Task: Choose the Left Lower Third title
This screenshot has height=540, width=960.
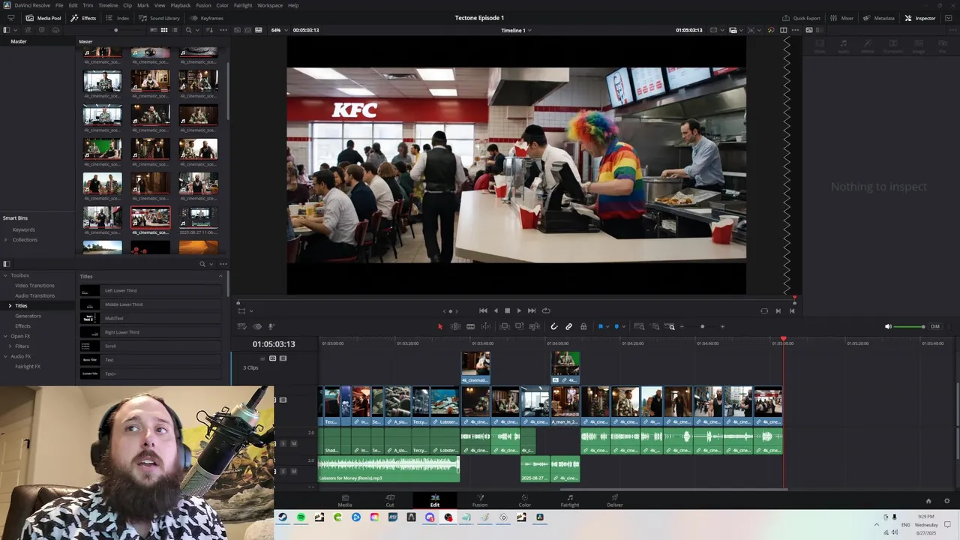Action: pos(150,290)
